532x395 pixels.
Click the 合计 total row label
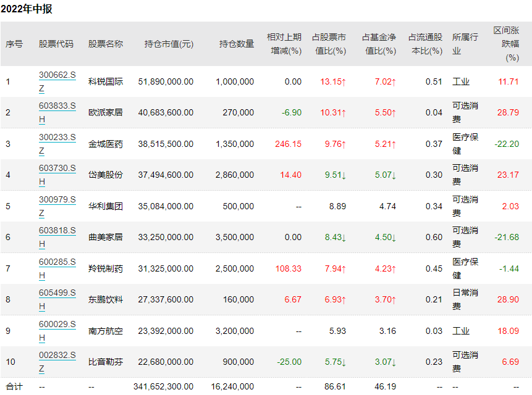point(14,386)
